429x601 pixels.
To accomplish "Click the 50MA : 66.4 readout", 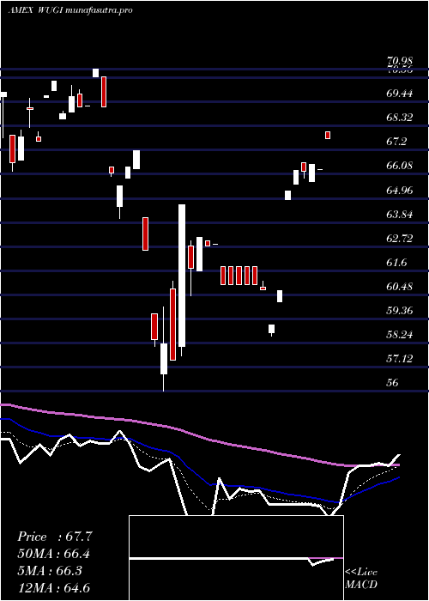I will click(54, 554).
